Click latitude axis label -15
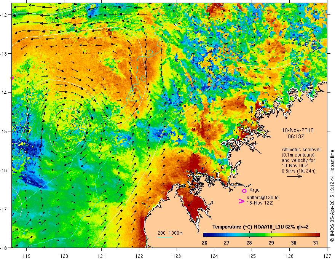 [x=4, y=131]
